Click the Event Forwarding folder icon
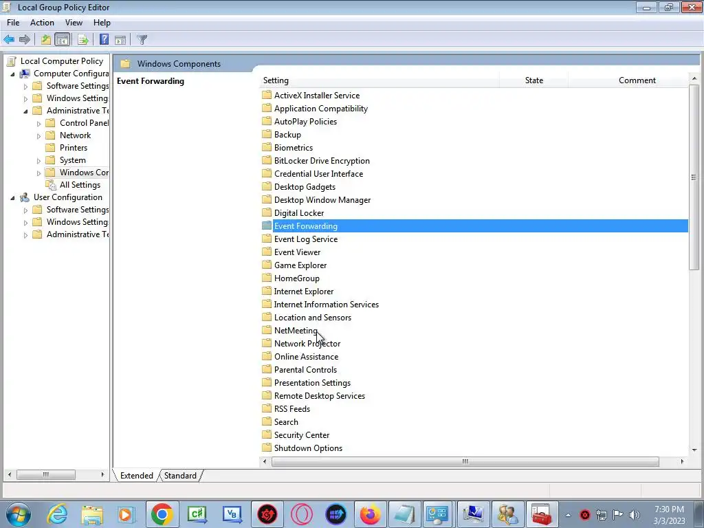This screenshot has height=528, width=704. click(x=267, y=225)
